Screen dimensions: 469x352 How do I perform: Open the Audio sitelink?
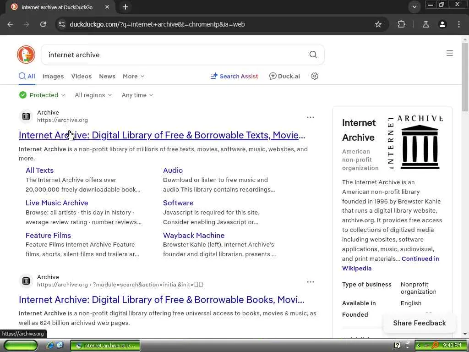(173, 170)
